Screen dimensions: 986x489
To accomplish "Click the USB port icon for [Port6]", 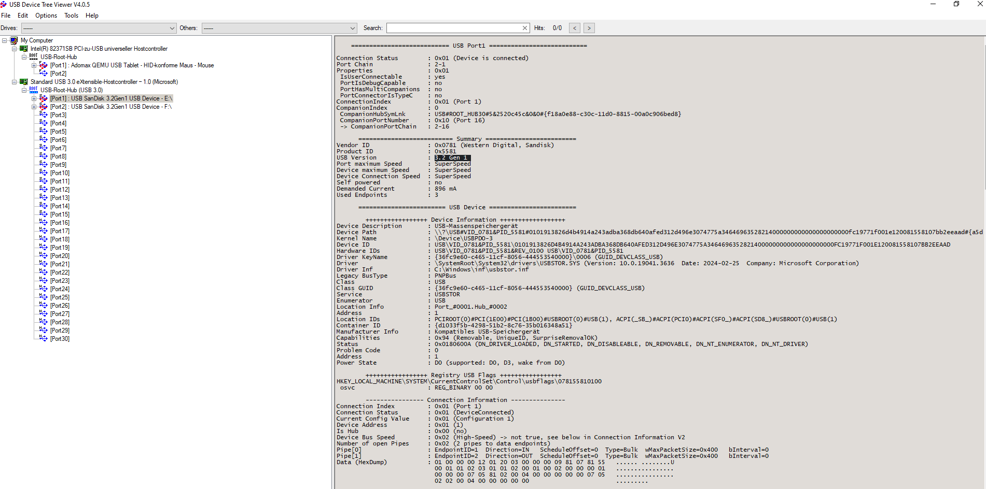I will click(x=44, y=140).
